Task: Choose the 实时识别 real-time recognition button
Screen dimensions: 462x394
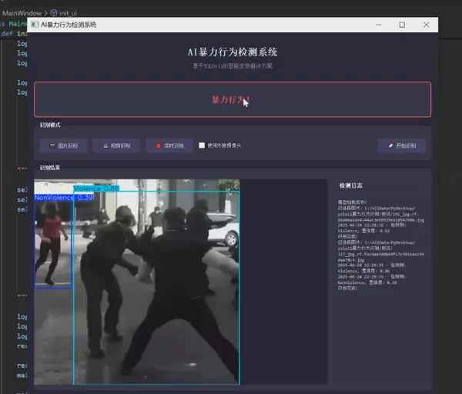Action: (x=169, y=145)
